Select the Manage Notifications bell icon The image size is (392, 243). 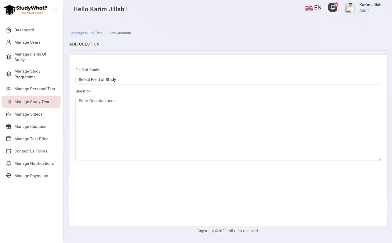coord(9,163)
